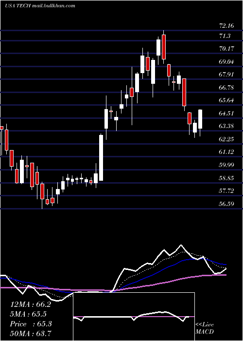Click the 5MA : 65.5 reading

28,314
